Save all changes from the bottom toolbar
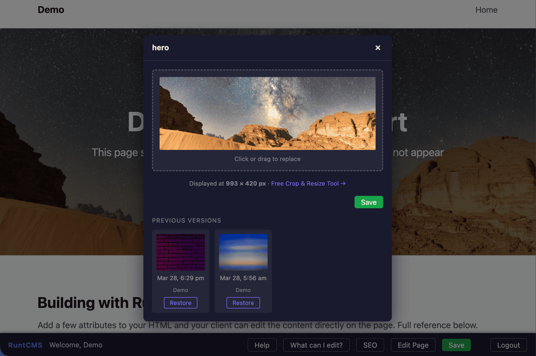Viewport: 536px width, 356px height. tap(456, 345)
